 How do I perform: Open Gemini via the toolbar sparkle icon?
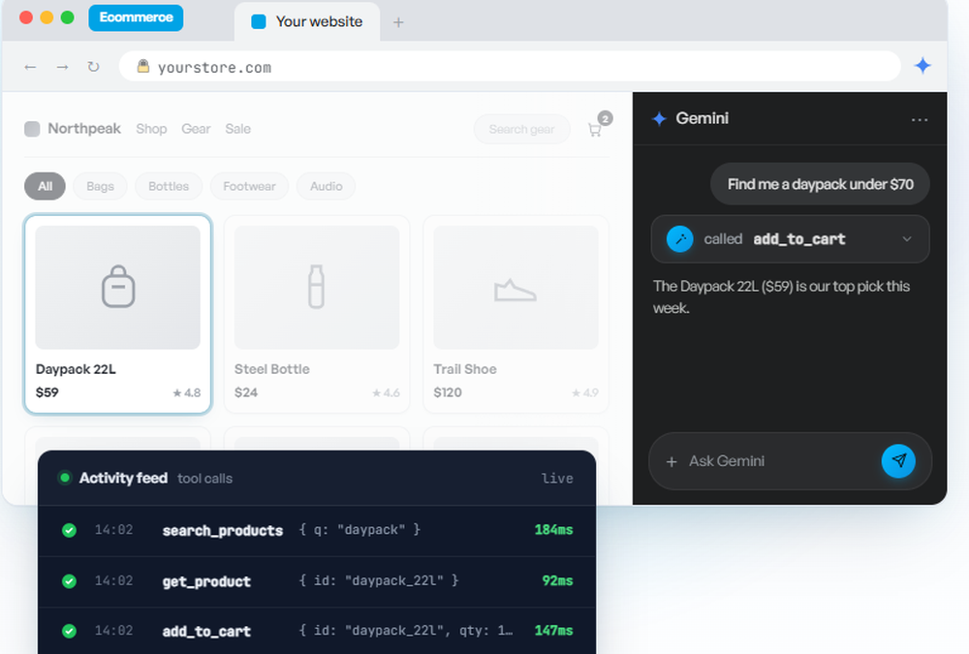tap(922, 66)
